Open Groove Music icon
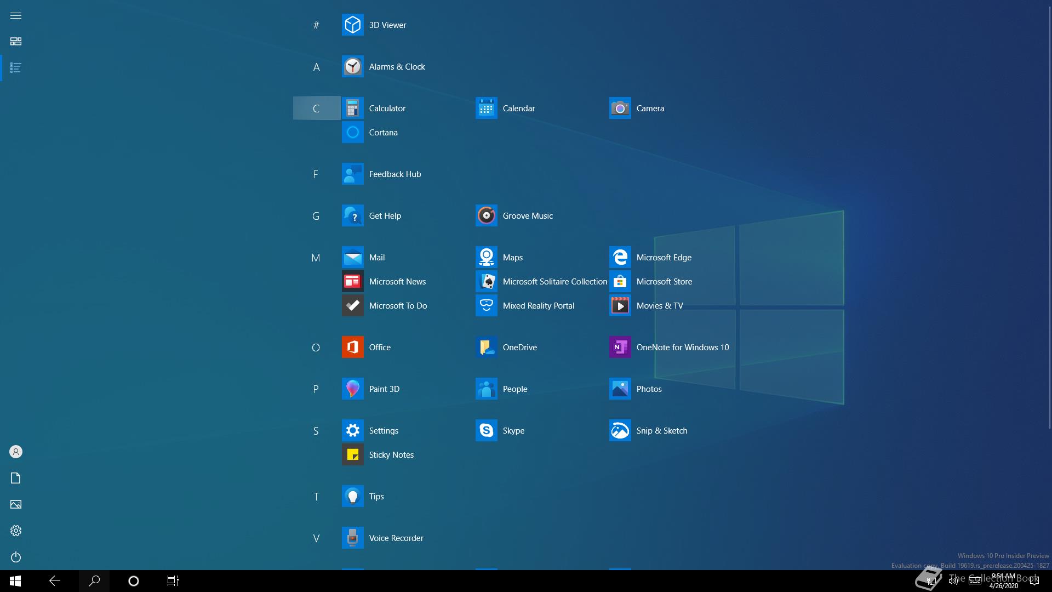This screenshot has width=1052, height=592. (x=486, y=215)
